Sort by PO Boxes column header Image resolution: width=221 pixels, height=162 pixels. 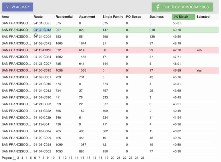tap(133, 17)
